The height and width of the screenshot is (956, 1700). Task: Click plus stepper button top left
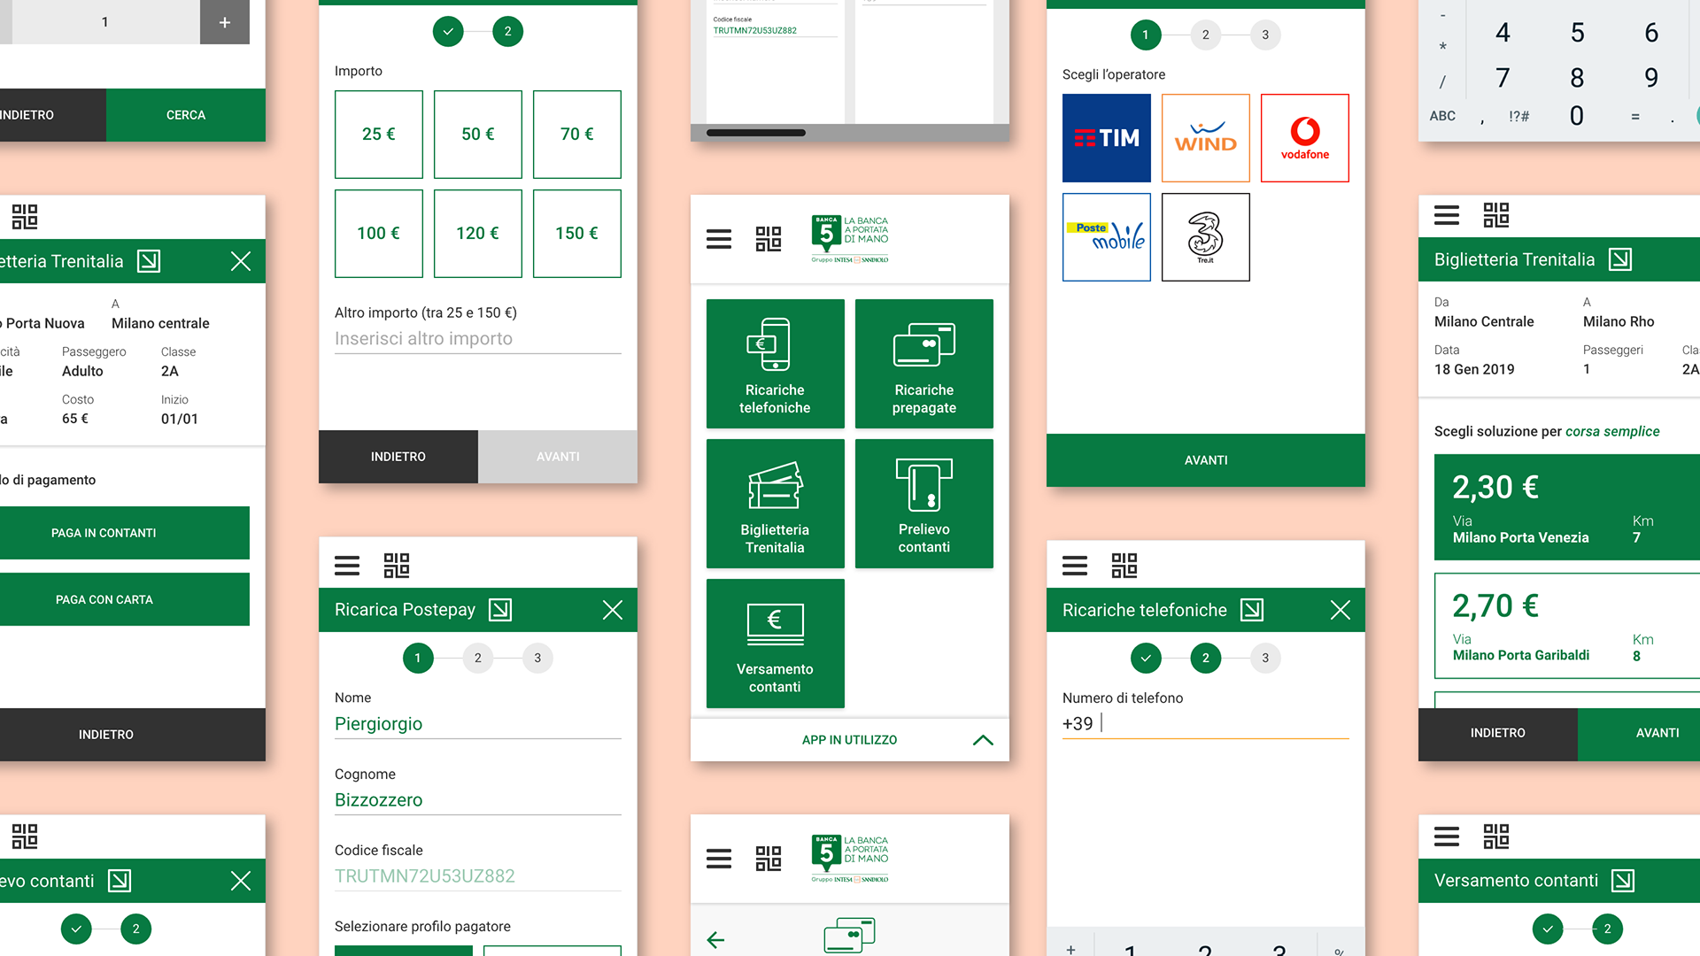pos(225,22)
